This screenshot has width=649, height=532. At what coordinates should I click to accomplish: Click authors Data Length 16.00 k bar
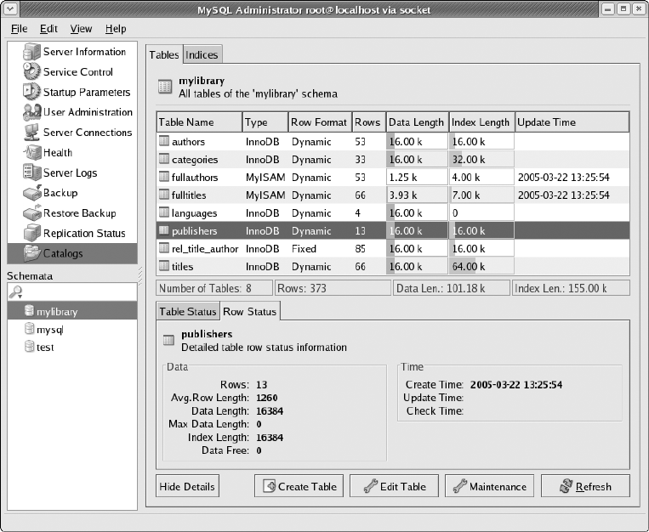[417, 141]
